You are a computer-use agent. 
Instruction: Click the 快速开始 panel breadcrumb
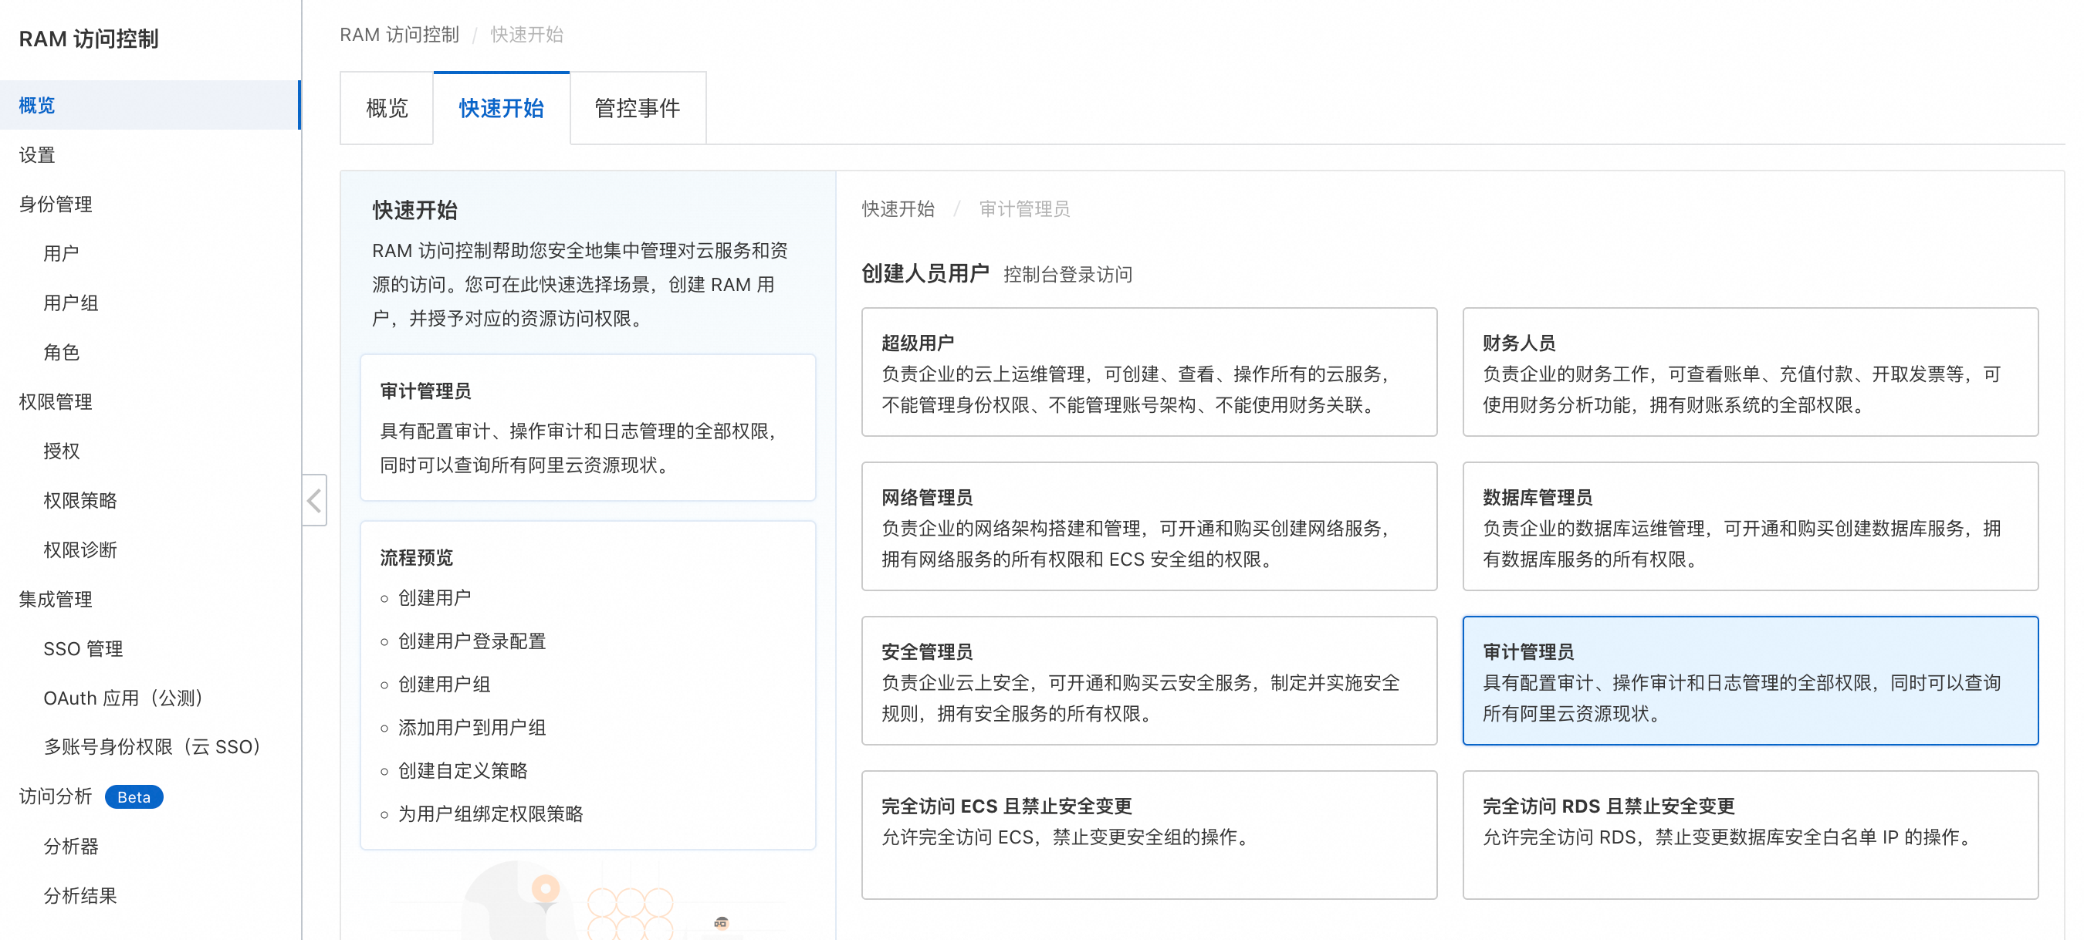897,208
